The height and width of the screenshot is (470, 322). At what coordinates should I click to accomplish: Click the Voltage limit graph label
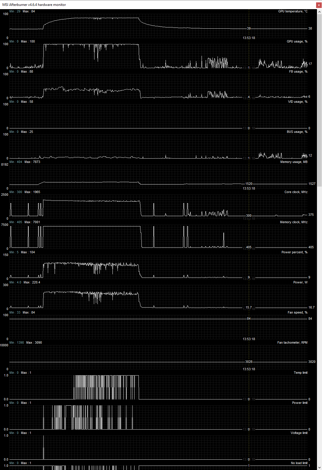(x=299, y=433)
